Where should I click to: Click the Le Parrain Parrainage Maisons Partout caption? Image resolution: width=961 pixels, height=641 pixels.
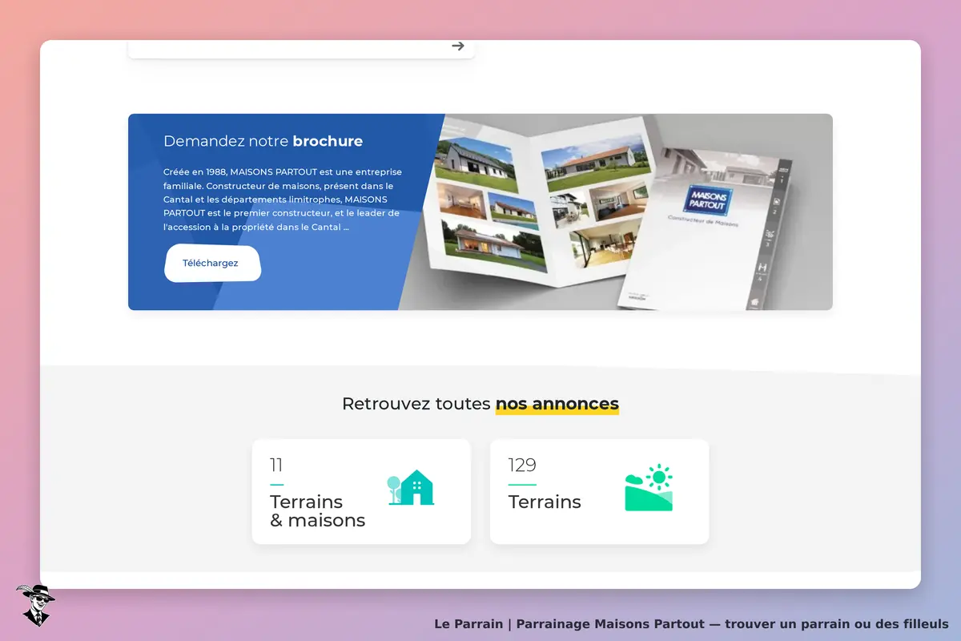691,623
